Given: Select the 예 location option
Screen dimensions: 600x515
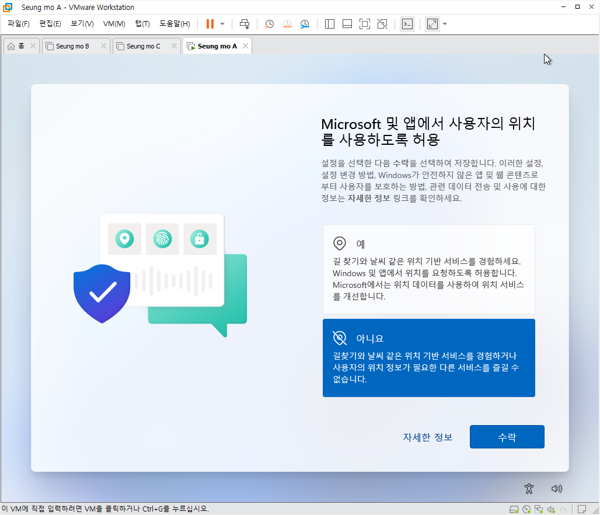Looking at the screenshot, I should [428, 269].
